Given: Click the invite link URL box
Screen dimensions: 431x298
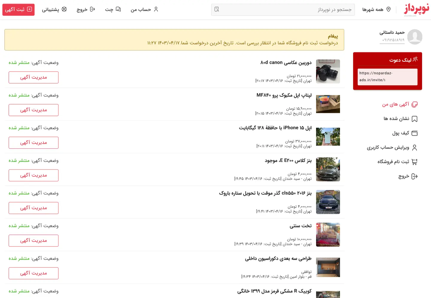Looking at the screenshot, I should click(387, 77).
